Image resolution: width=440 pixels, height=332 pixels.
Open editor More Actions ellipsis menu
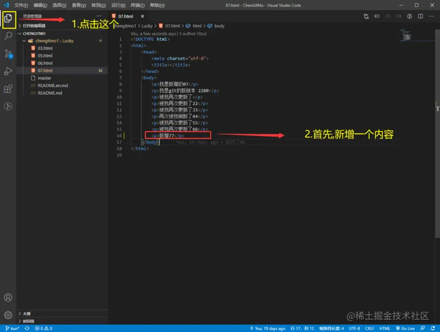point(431,17)
